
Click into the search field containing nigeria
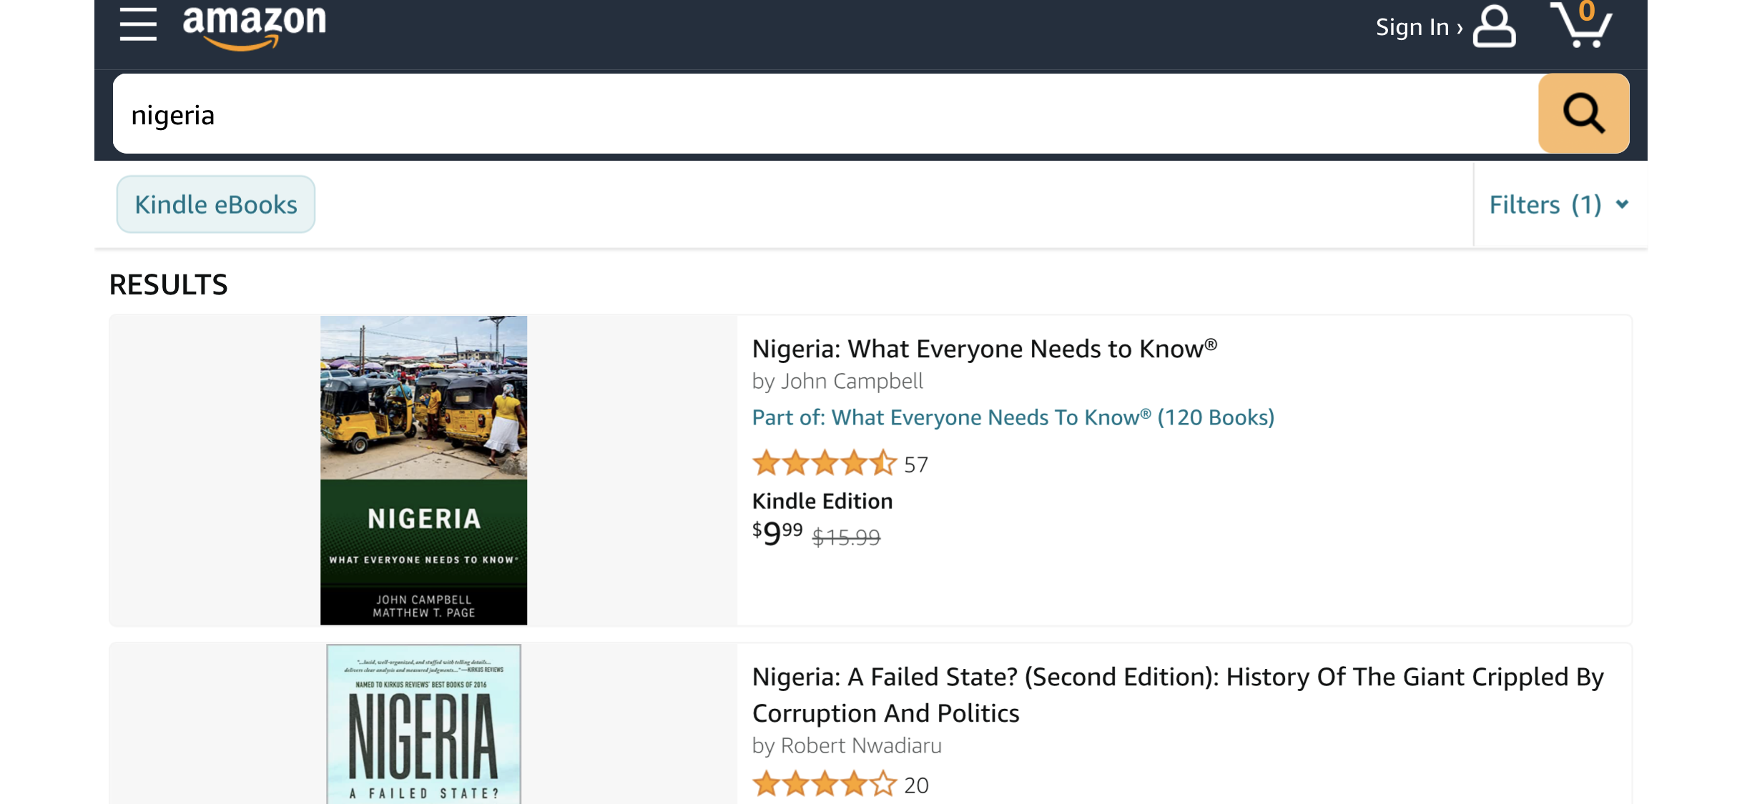pos(822,114)
